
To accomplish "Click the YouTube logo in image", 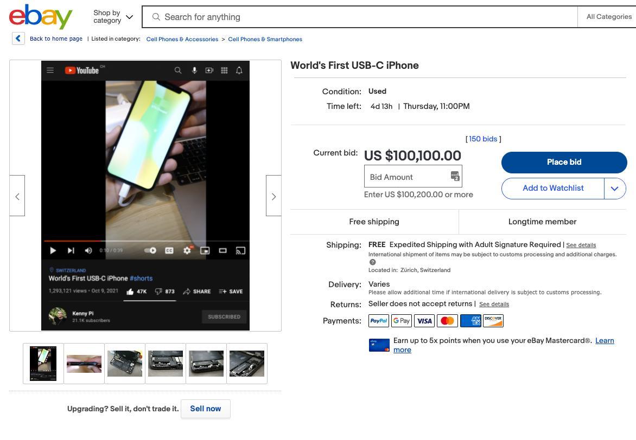I will click(x=82, y=70).
